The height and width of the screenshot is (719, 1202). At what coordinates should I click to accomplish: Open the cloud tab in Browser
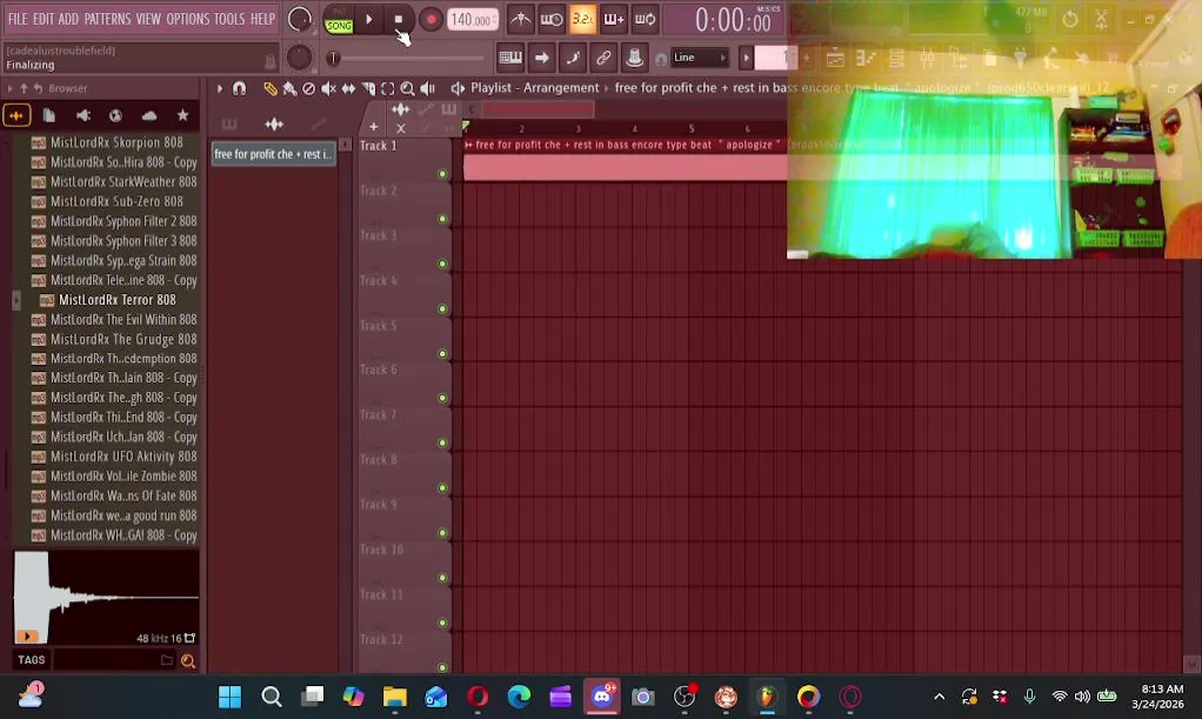[x=149, y=116]
